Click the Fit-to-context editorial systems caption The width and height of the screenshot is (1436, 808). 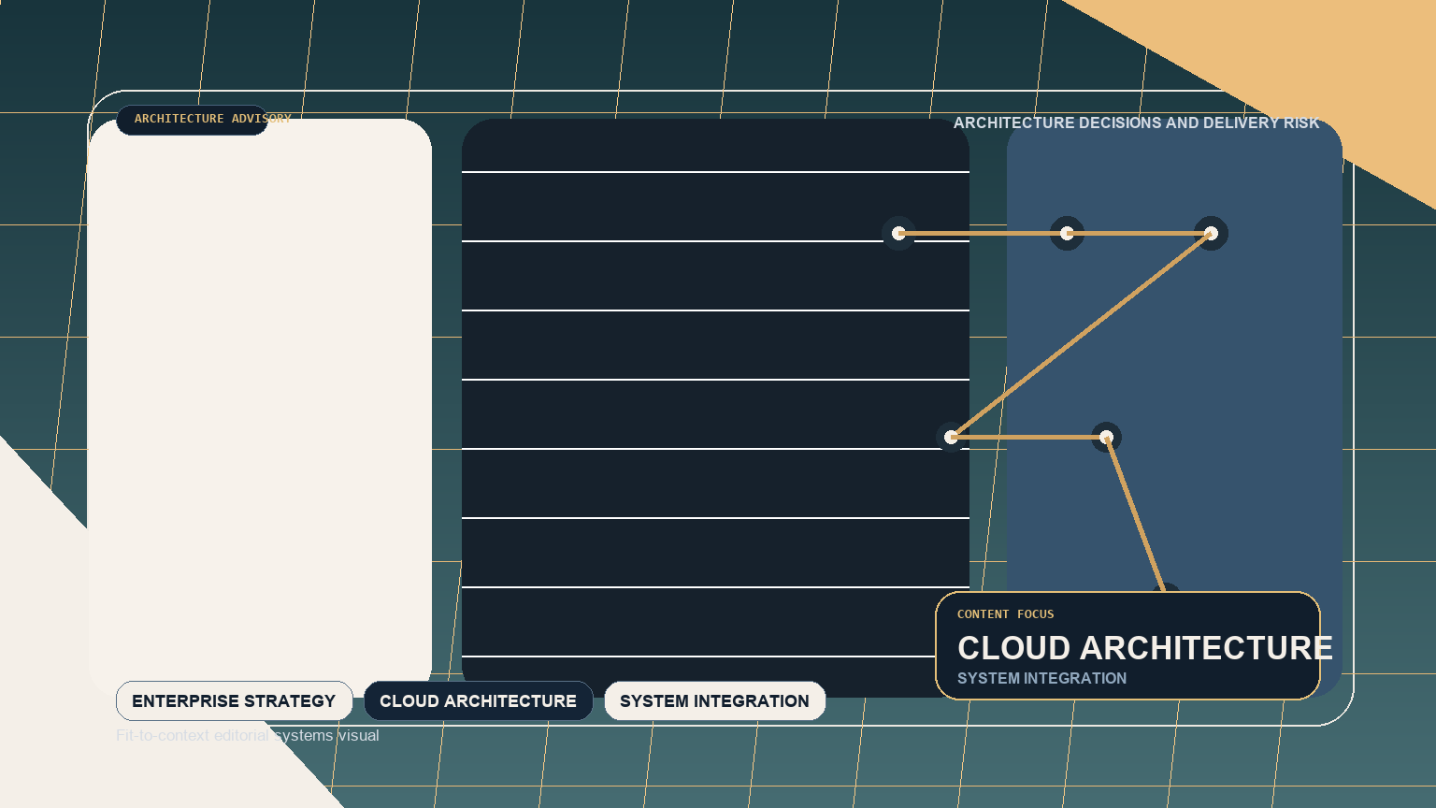pos(248,735)
